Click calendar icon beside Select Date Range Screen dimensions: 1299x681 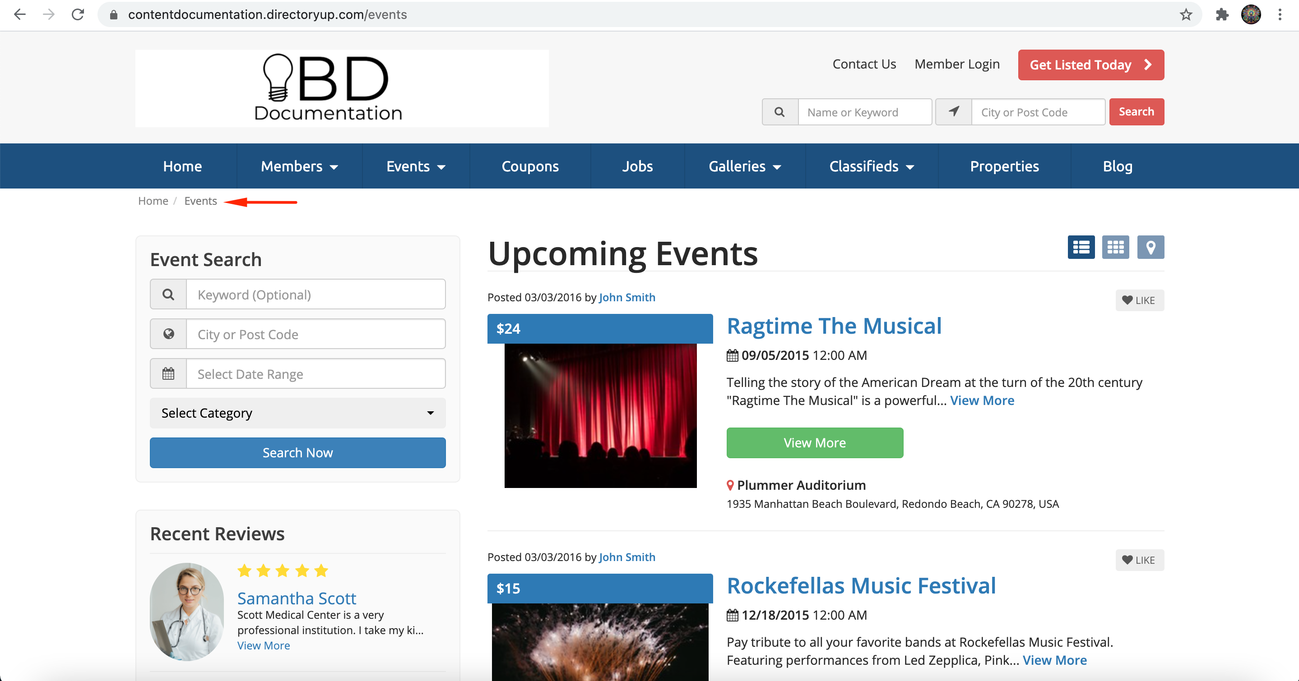[x=168, y=374]
